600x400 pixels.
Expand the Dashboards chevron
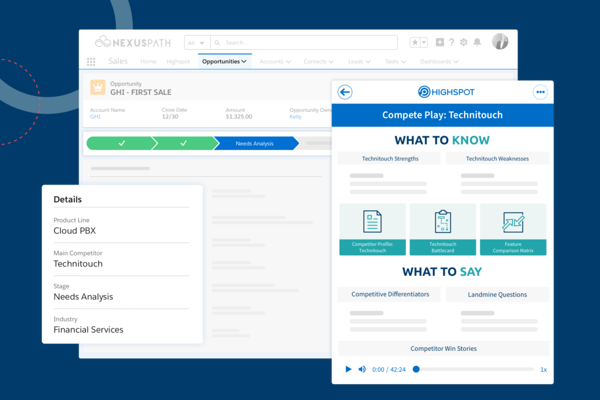point(456,62)
